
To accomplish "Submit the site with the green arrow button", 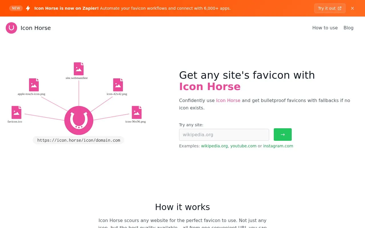I will coord(283,135).
